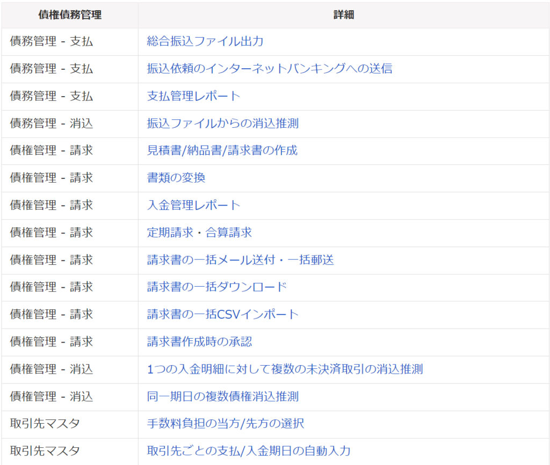Screen dimensions: 550x465
Task: Click the 手数料負担の当方/先方の選択 link
Action: 226,423
